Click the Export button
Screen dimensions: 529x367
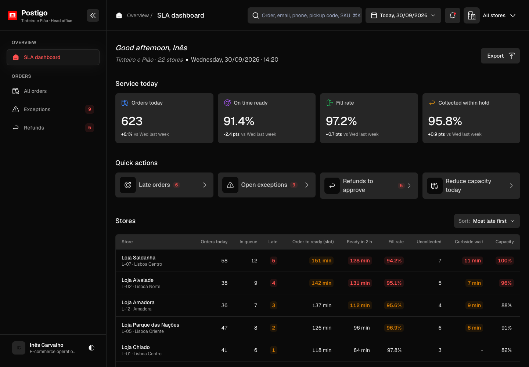coord(500,56)
